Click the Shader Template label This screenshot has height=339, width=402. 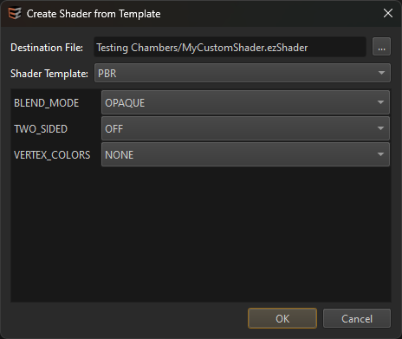[x=49, y=74]
